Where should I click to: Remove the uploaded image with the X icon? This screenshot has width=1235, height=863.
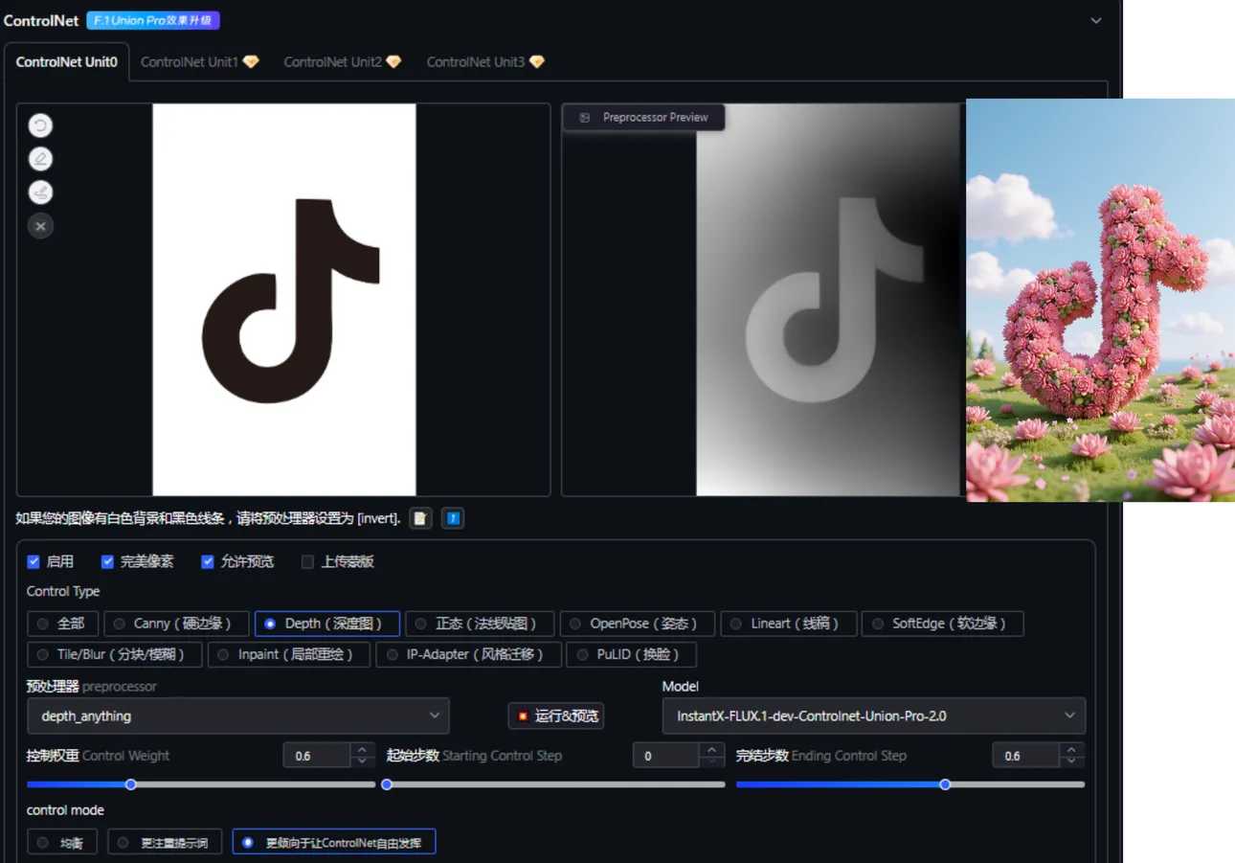pyautogui.click(x=40, y=226)
